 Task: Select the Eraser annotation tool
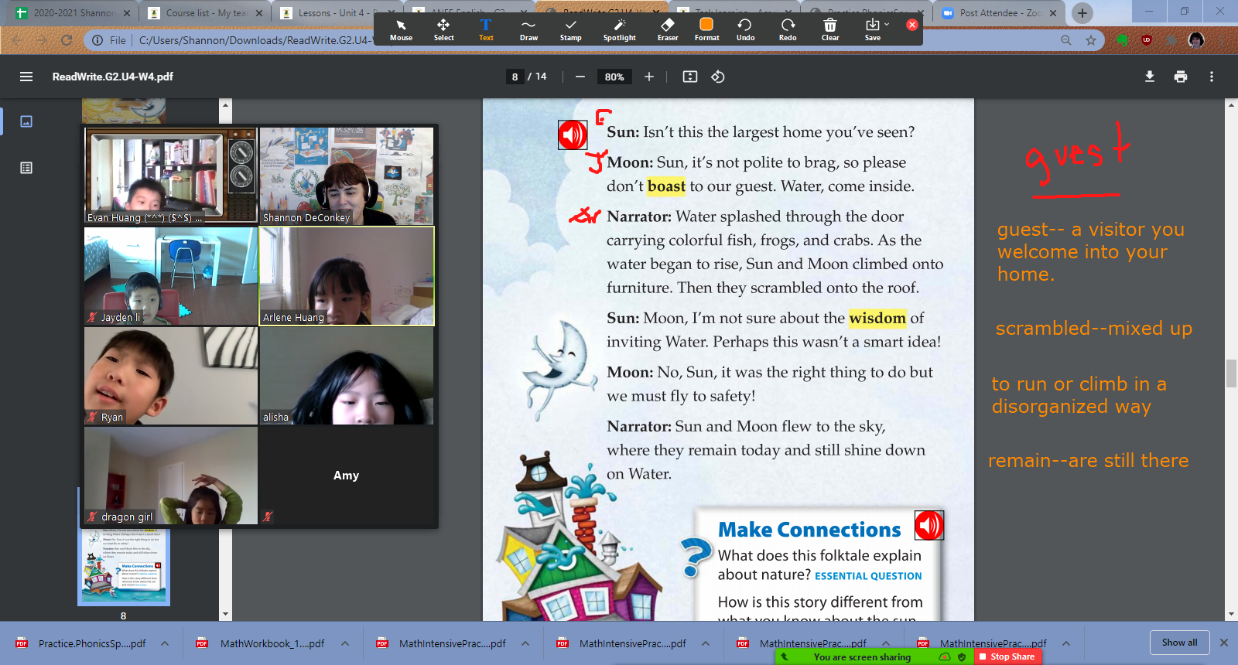[x=668, y=29]
